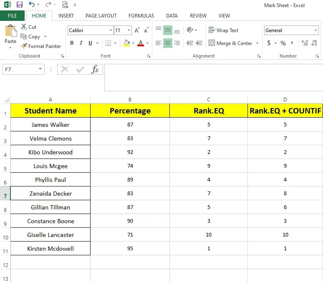Image resolution: width=323 pixels, height=282 pixels.
Task: Click the Redo arrow icon
Action: point(48,4)
